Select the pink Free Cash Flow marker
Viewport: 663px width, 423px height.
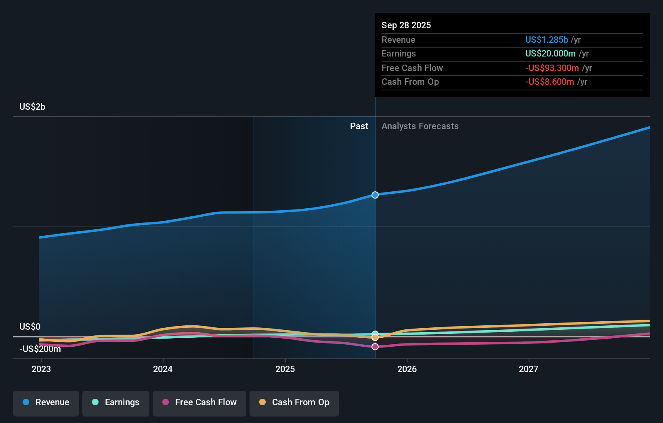click(x=375, y=346)
